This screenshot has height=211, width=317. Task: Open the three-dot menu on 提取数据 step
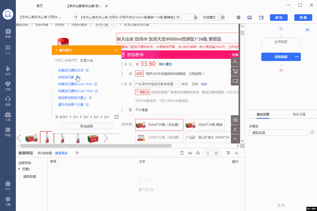point(297,57)
